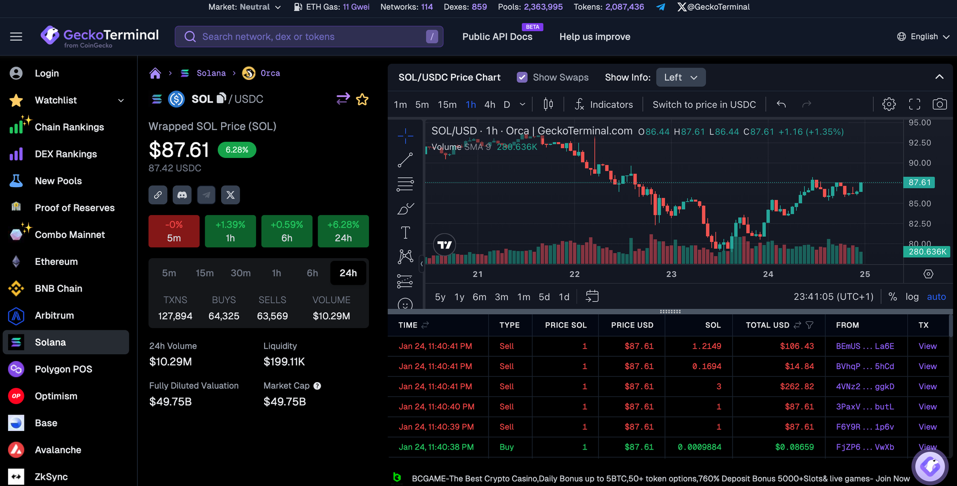The width and height of the screenshot is (957, 486).
Task: Go to the home breadcrumb icon
Action: pos(155,73)
